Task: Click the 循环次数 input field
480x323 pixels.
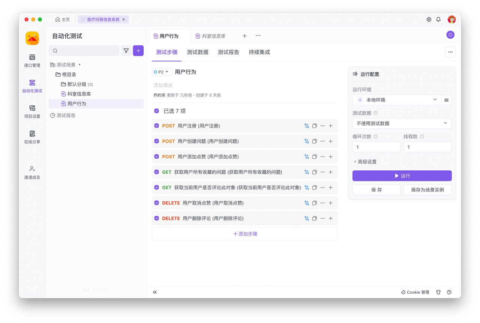Action: (376, 147)
